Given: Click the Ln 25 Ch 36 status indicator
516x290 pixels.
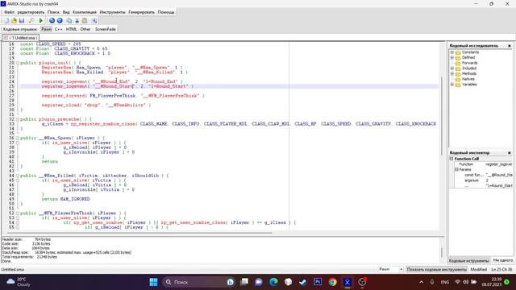Looking at the screenshot, I should point(501,269).
